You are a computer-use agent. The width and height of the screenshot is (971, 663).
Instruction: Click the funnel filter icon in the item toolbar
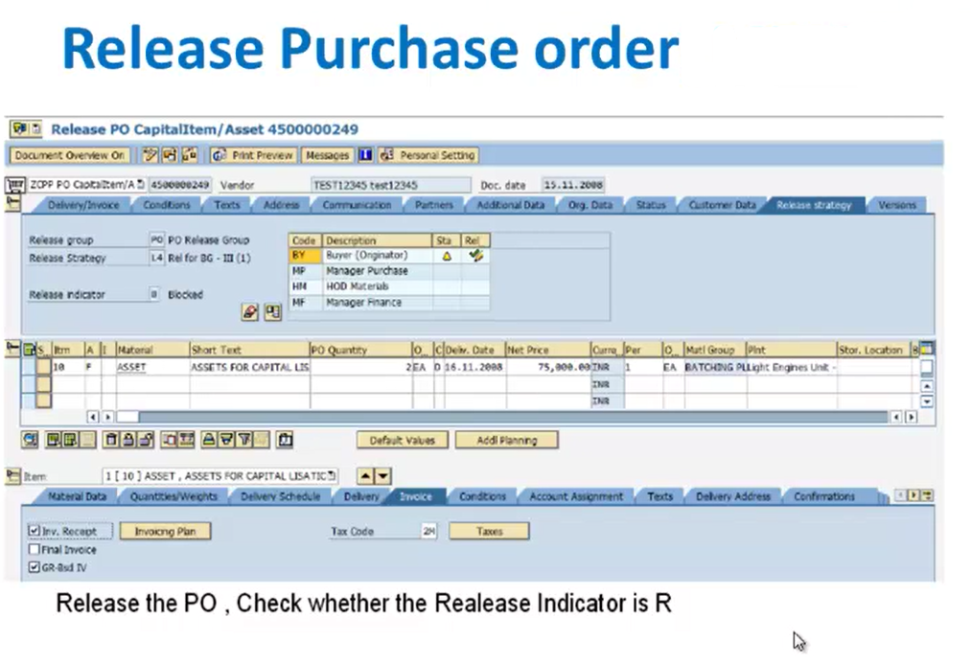[x=244, y=440]
